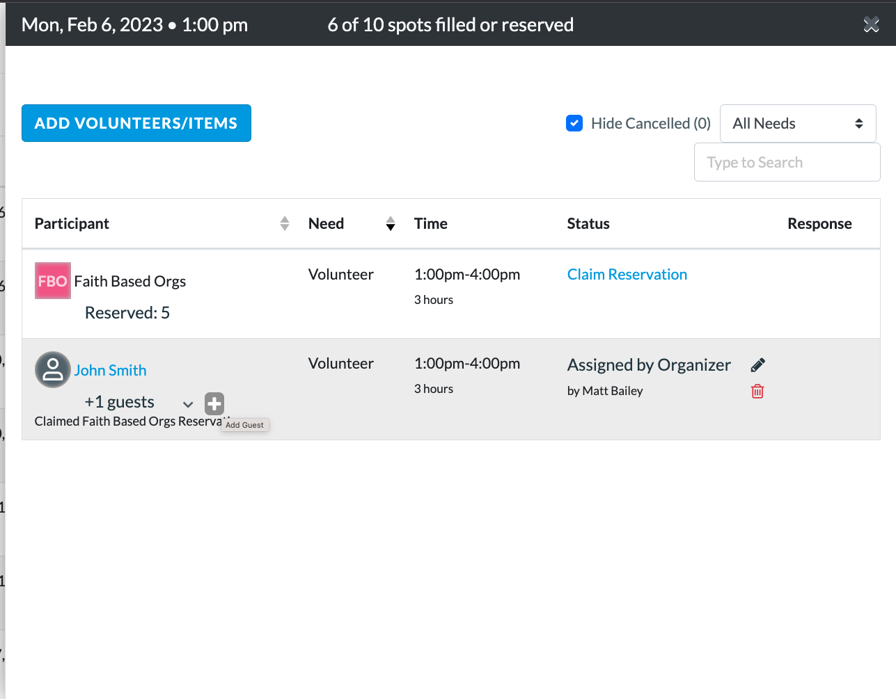
Task: Click John Smith's profile avatar icon
Action: point(53,369)
